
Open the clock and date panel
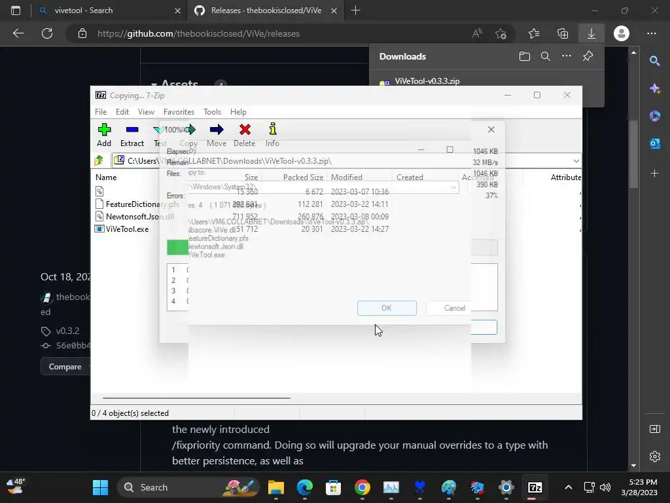(639, 487)
